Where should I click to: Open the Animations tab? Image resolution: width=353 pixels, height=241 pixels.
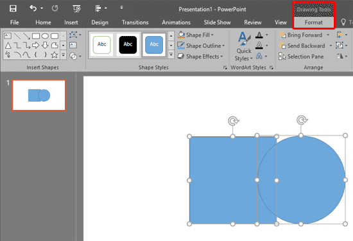176,22
